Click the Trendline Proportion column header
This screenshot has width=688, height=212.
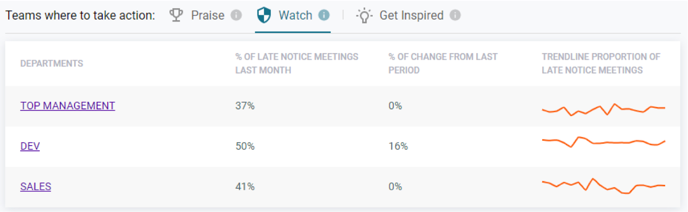[x=601, y=64]
